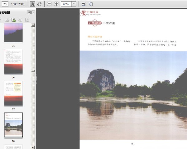Click the green page export icon

click(14, 20)
